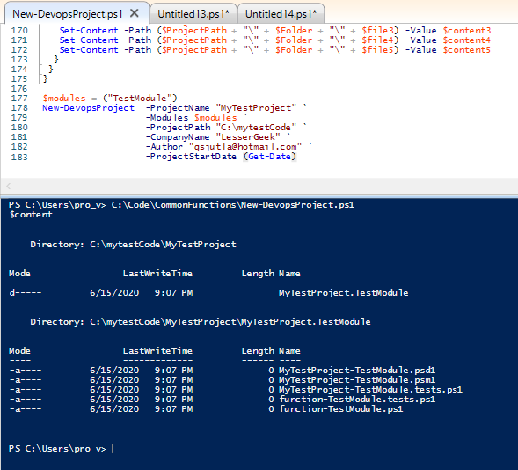The width and height of the screenshot is (518, 470).
Task: Click the executed script path in the console
Action: tap(233, 205)
